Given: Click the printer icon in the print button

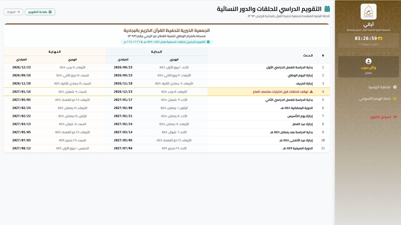Looking at the screenshot, I should tap(50, 12).
